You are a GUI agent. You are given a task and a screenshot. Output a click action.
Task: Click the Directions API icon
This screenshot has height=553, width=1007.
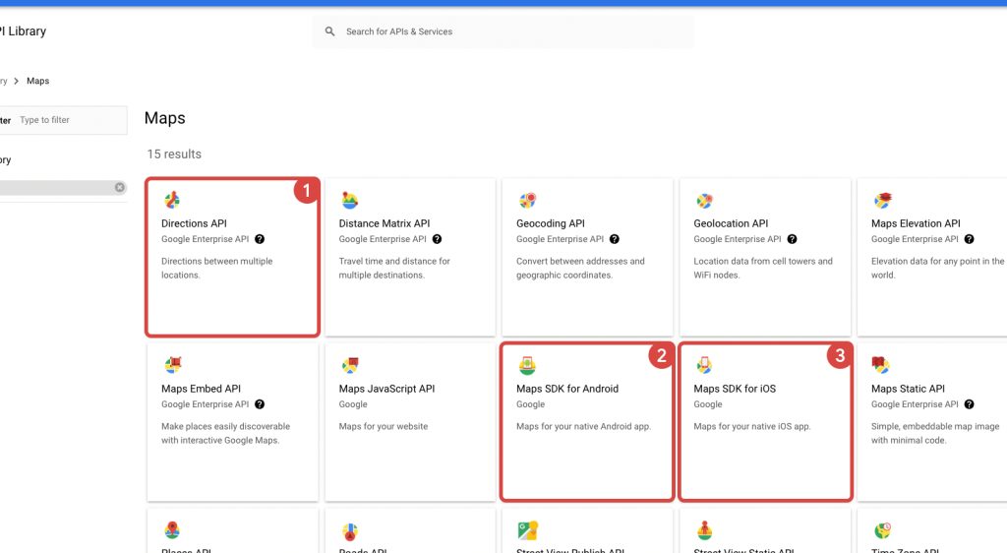(171, 201)
